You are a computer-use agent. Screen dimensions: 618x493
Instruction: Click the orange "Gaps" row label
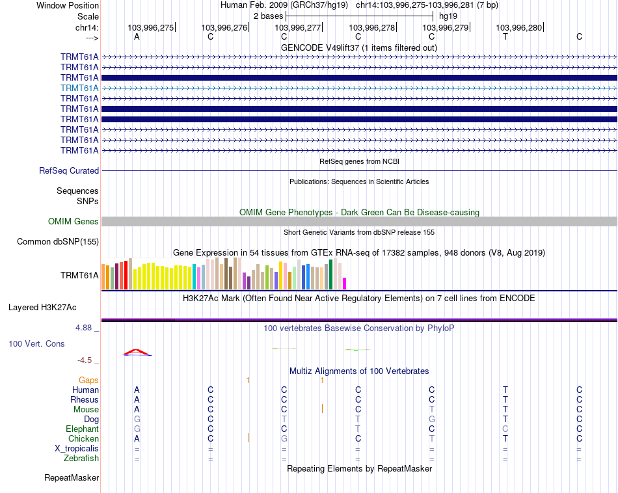(x=88, y=380)
